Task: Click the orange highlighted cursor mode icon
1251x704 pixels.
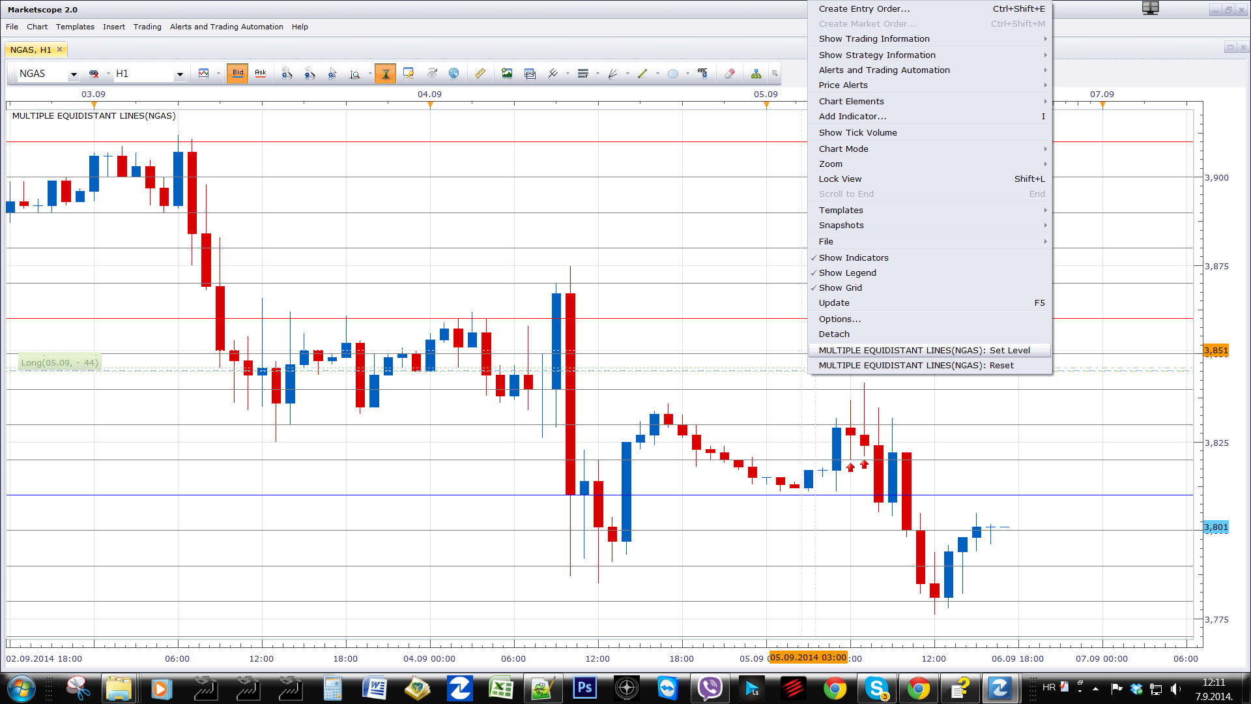Action: click(x=386, y=74)
